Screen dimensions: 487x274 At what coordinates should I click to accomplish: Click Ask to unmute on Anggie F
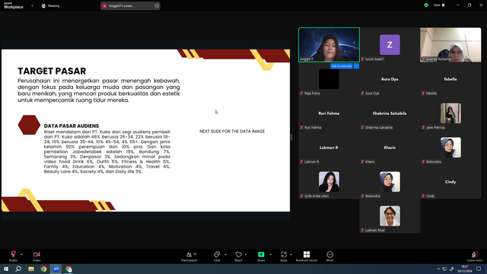(342, 66)
